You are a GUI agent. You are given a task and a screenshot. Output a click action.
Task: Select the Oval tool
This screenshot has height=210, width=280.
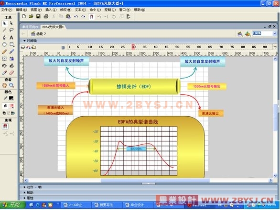coord(4,44)
